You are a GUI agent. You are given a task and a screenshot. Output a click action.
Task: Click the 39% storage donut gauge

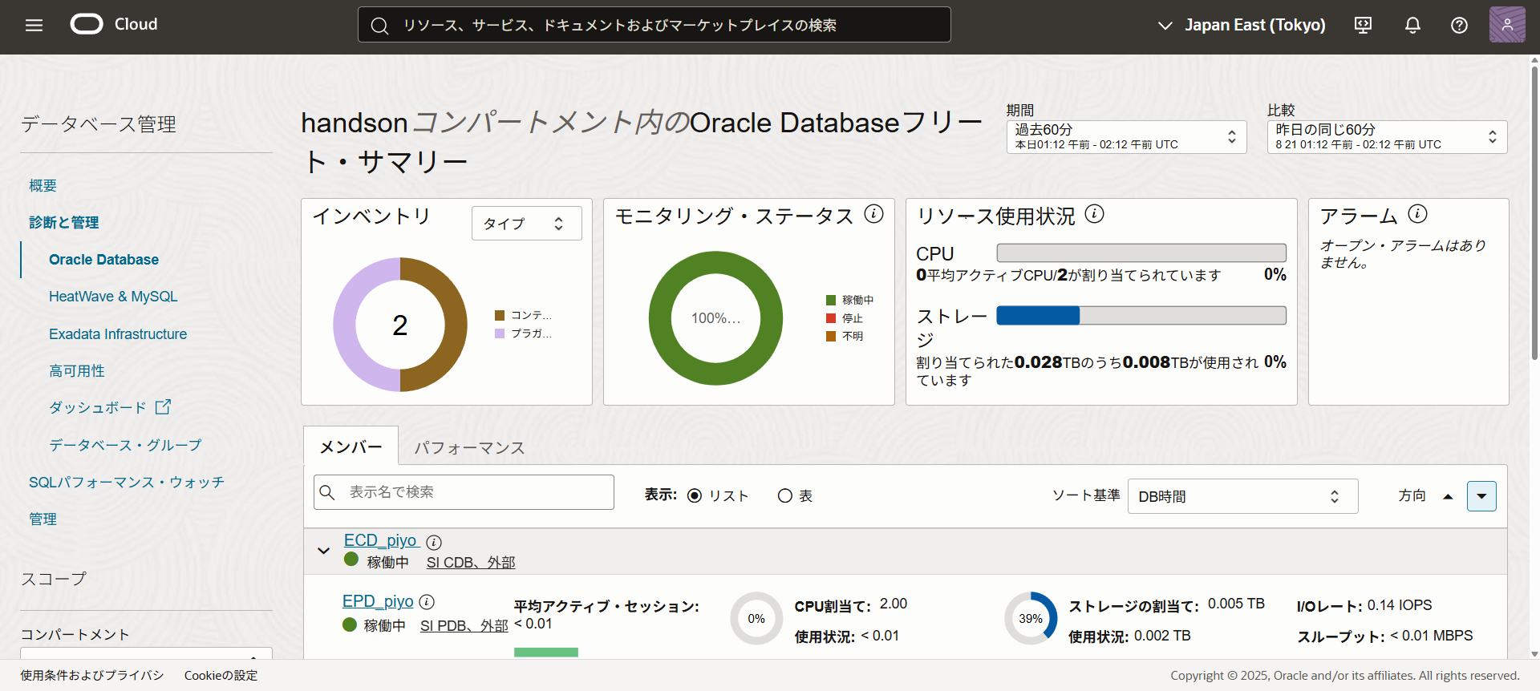tap(1031, 618)
